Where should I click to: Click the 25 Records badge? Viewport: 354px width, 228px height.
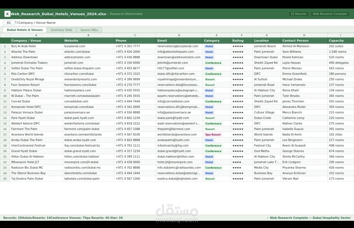click(298, 14)
